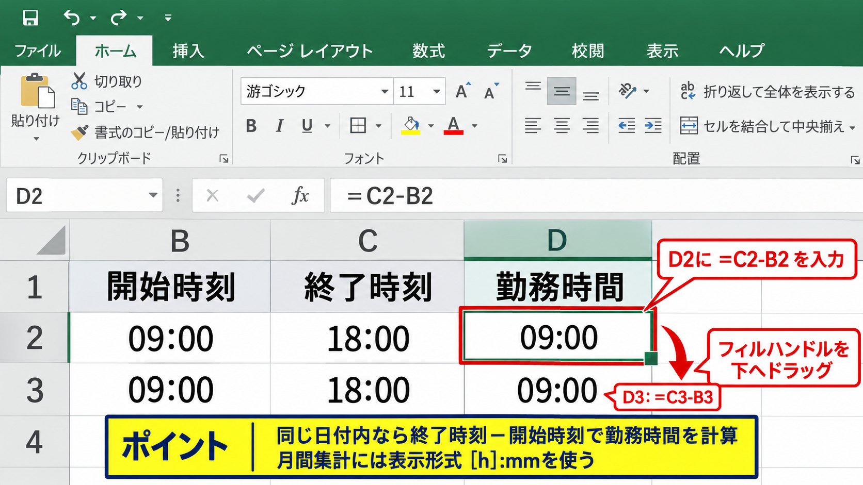Open the font name combo box 游ゴシック

click(316, 91)
